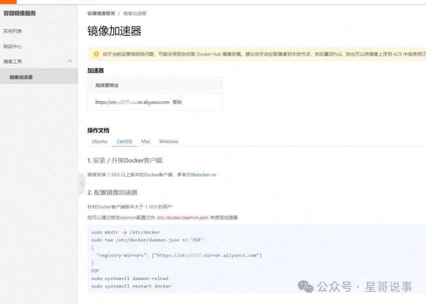Switch to the Windows tab

[x=168, y=141]
